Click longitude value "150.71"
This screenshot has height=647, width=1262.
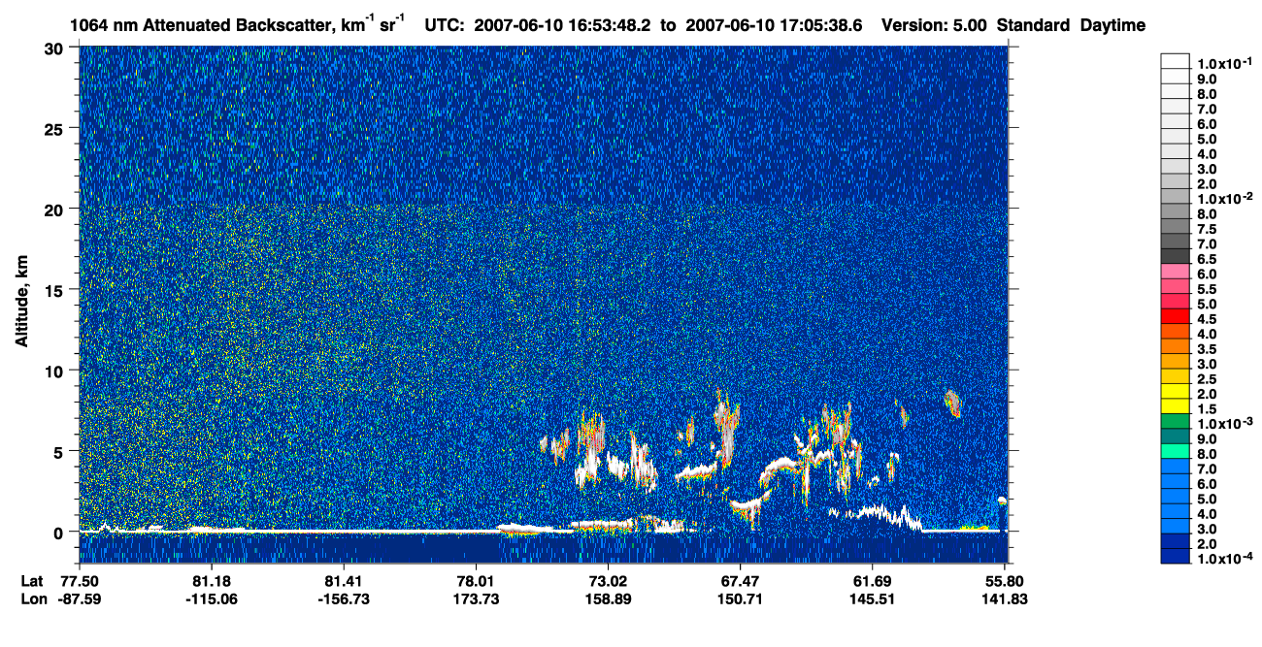740,598
